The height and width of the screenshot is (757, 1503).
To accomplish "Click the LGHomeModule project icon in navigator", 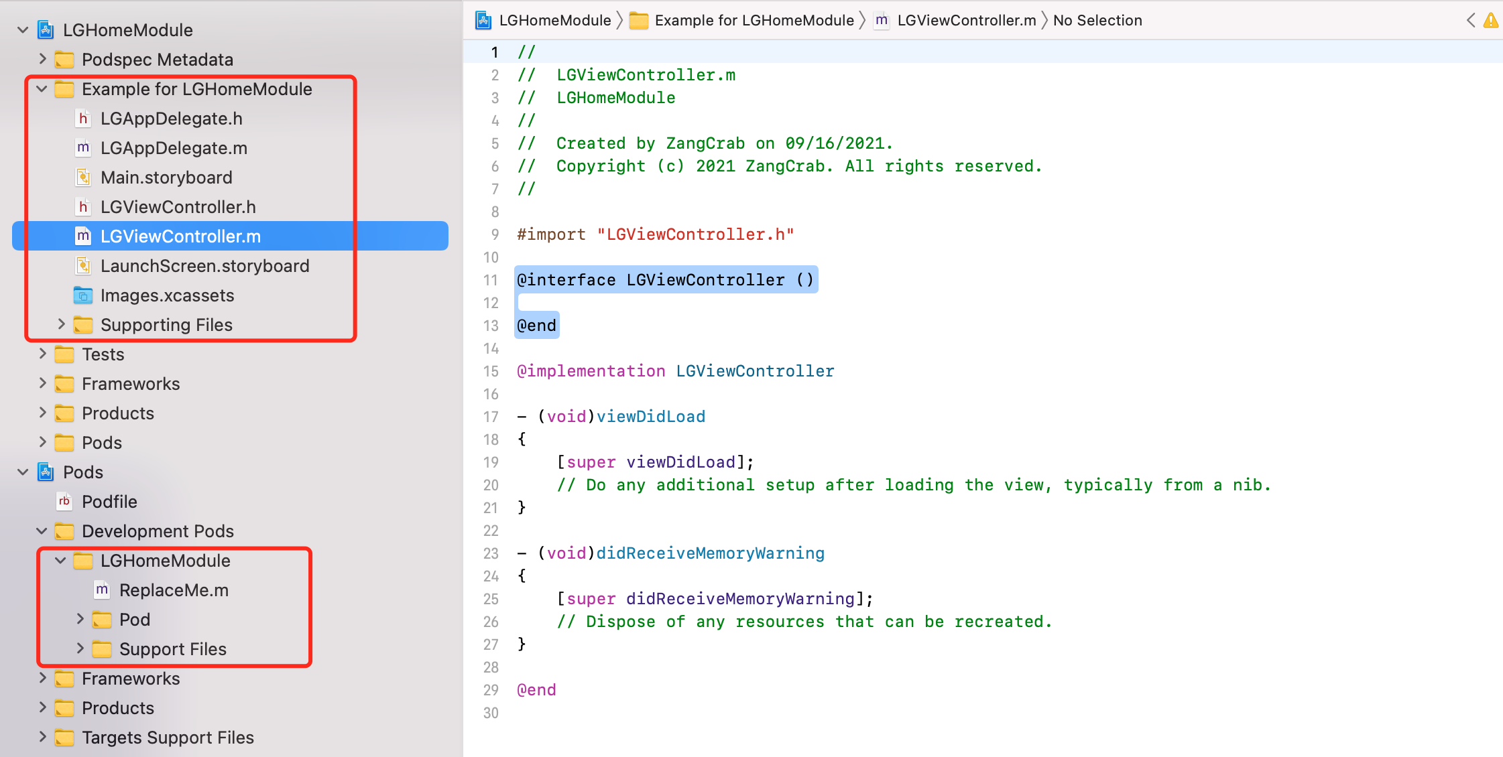I will coord(46,30).
